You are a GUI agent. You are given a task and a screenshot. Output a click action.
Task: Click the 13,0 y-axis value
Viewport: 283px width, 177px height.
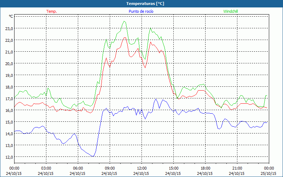click(10, 145)
